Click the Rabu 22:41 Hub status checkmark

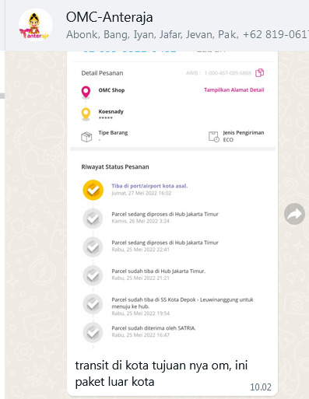[x=93, y=247]
